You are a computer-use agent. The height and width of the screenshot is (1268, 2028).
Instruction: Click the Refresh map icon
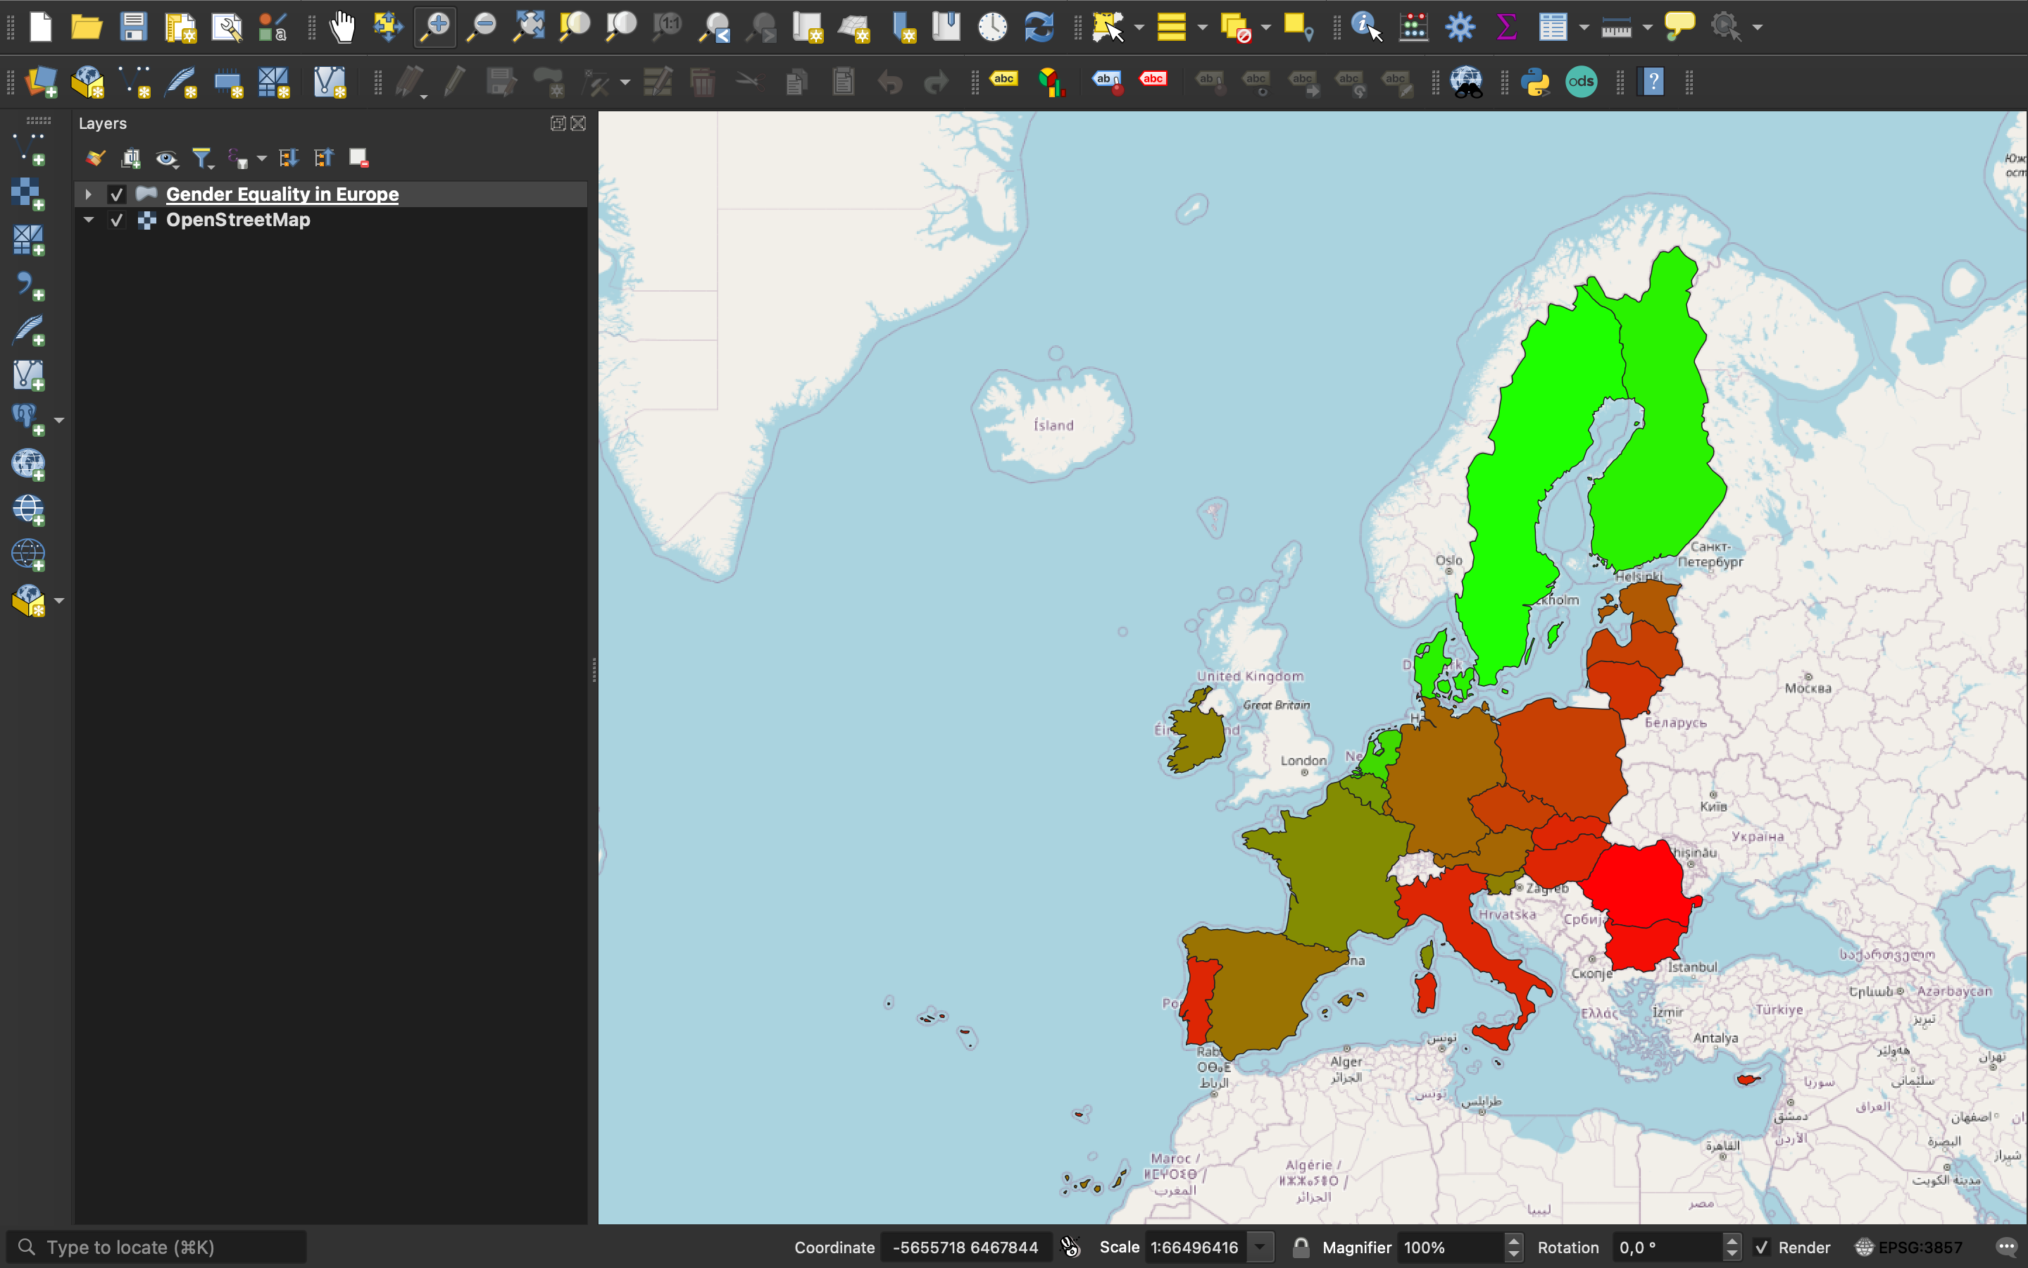pos(1039,27)
